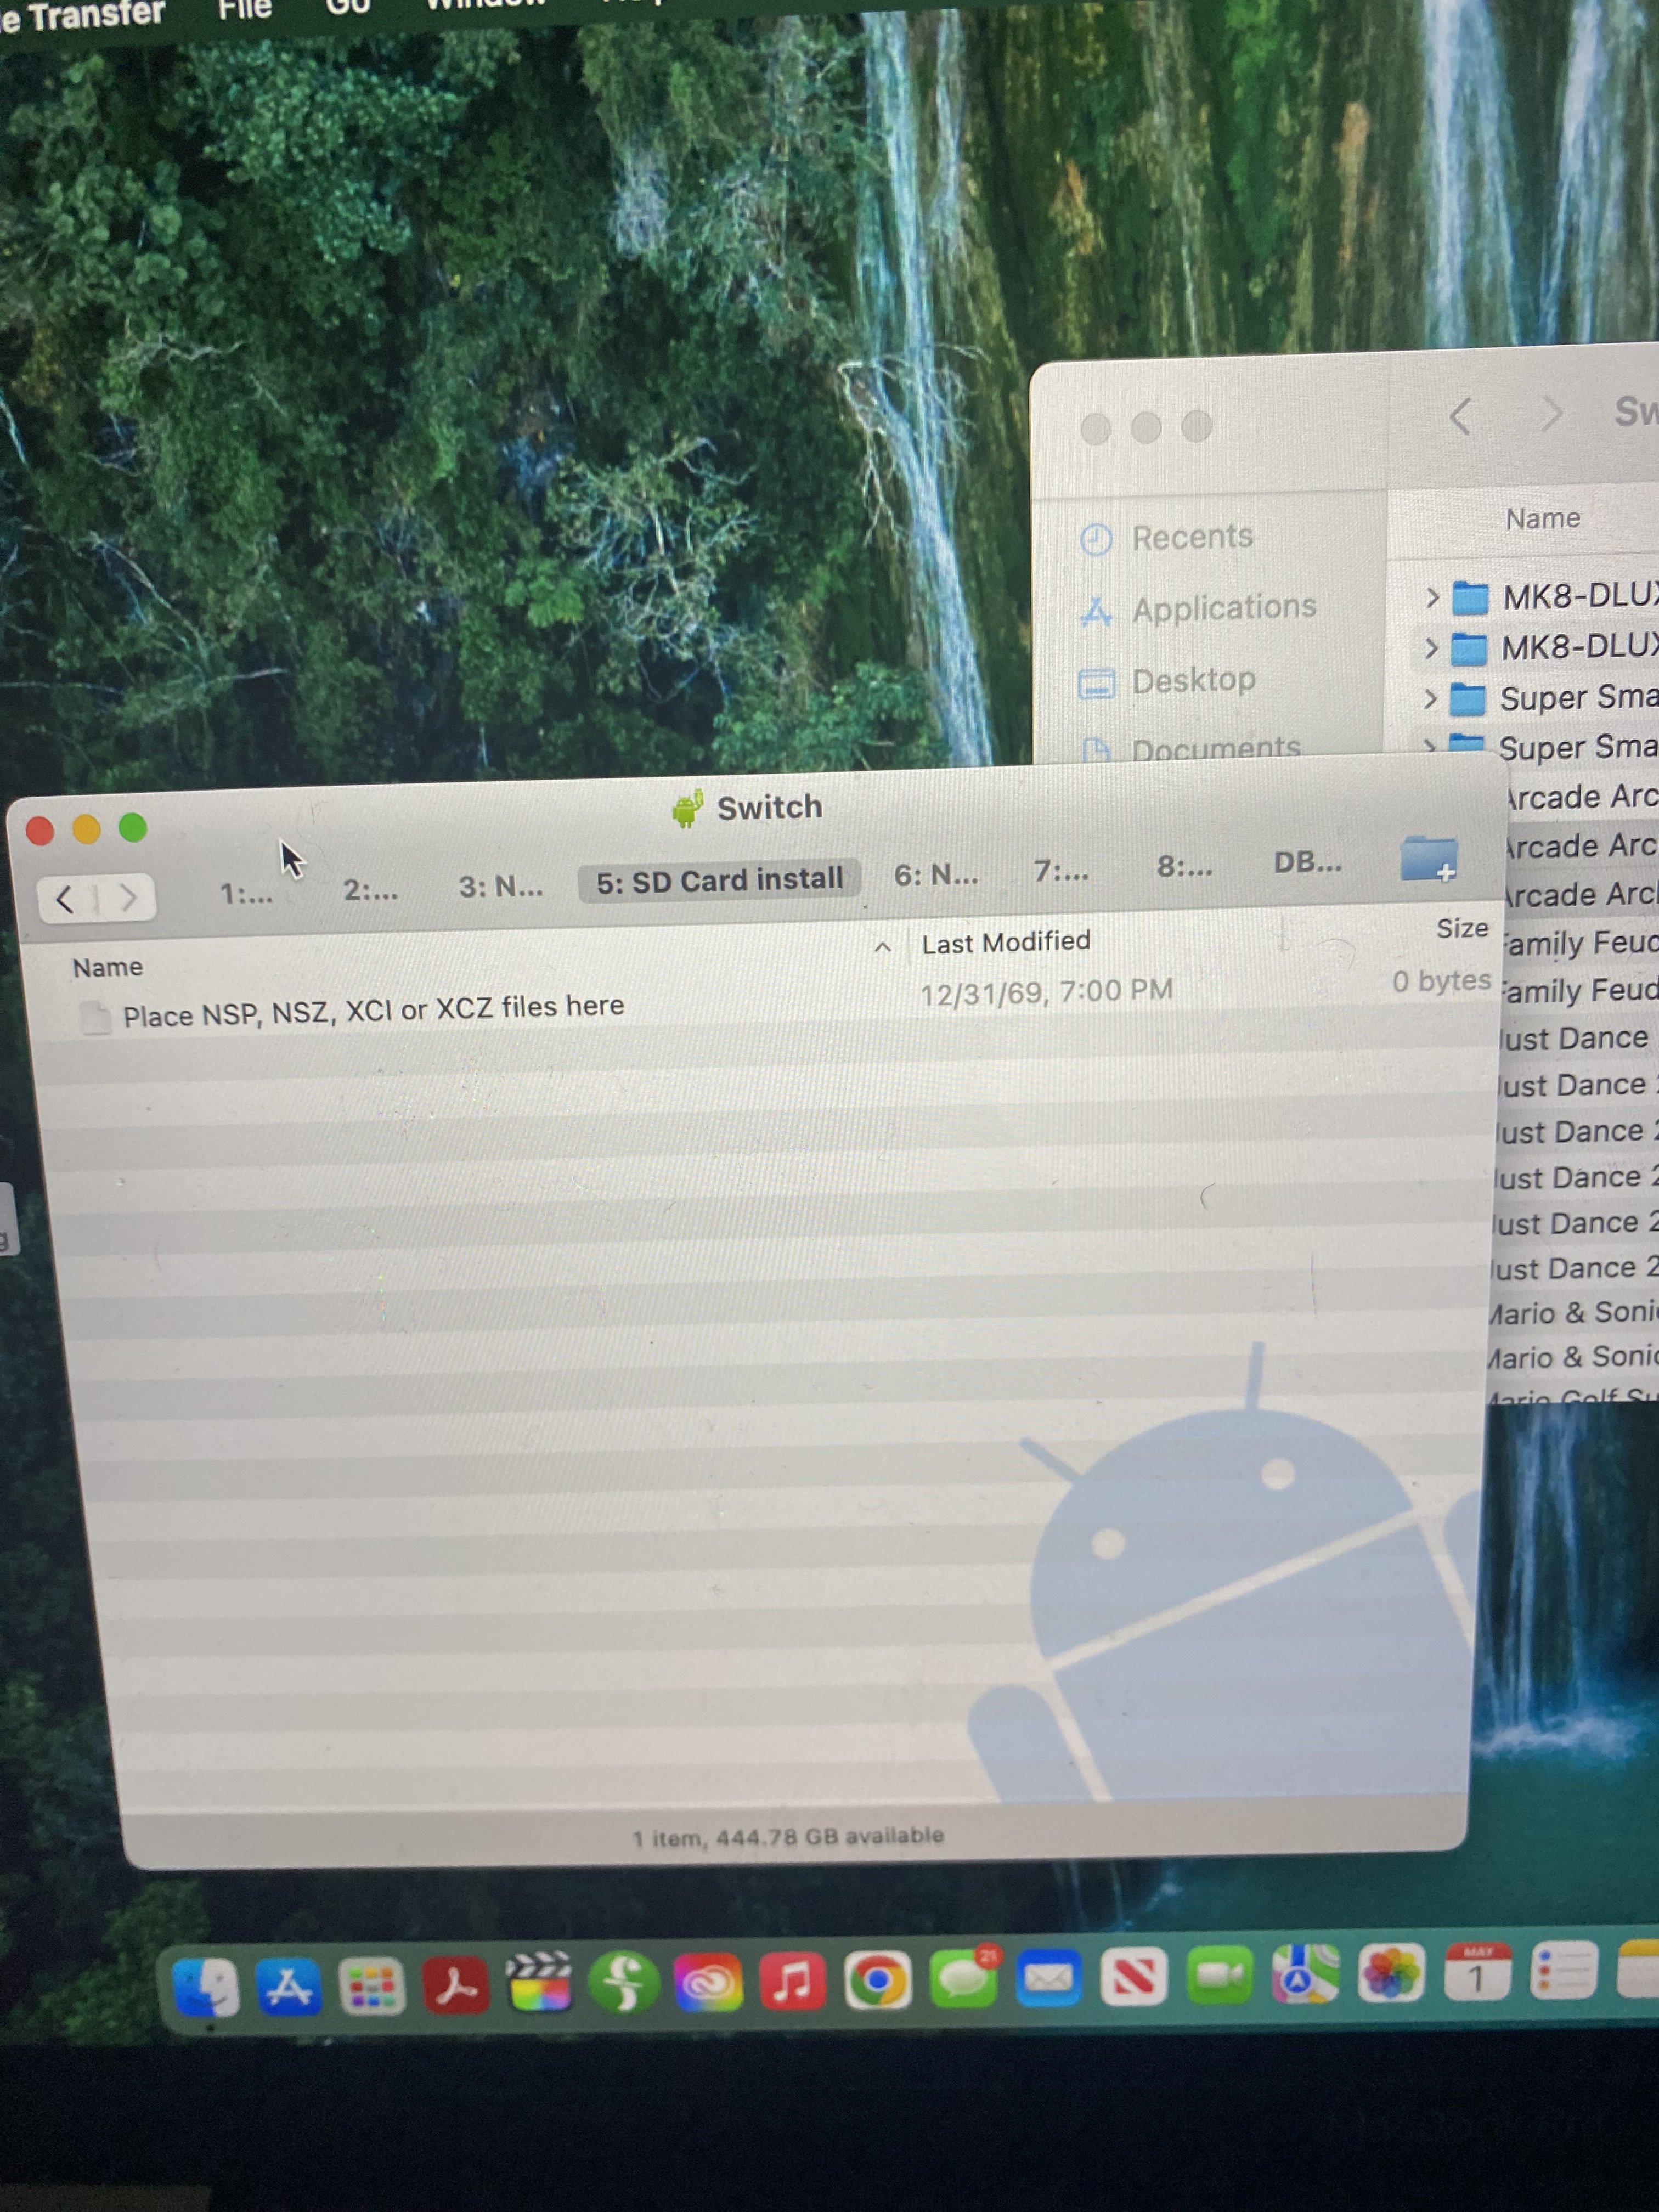Open Calendar from the Dock
1659x2212 pixels.
(1477, 1972)
